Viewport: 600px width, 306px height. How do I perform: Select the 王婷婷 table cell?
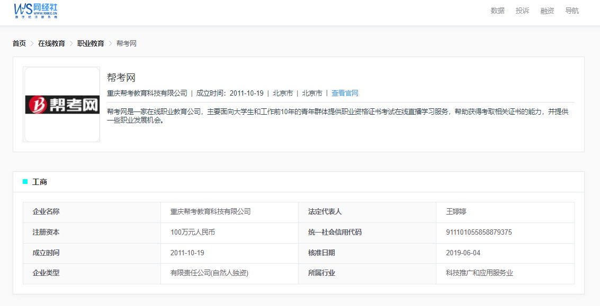pos(505,212)
